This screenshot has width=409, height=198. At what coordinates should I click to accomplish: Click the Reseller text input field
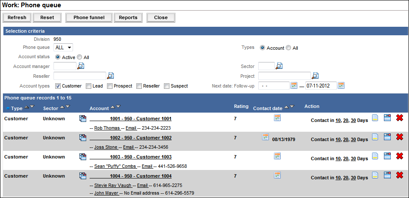pyautogui.click(x=79, y=76)
